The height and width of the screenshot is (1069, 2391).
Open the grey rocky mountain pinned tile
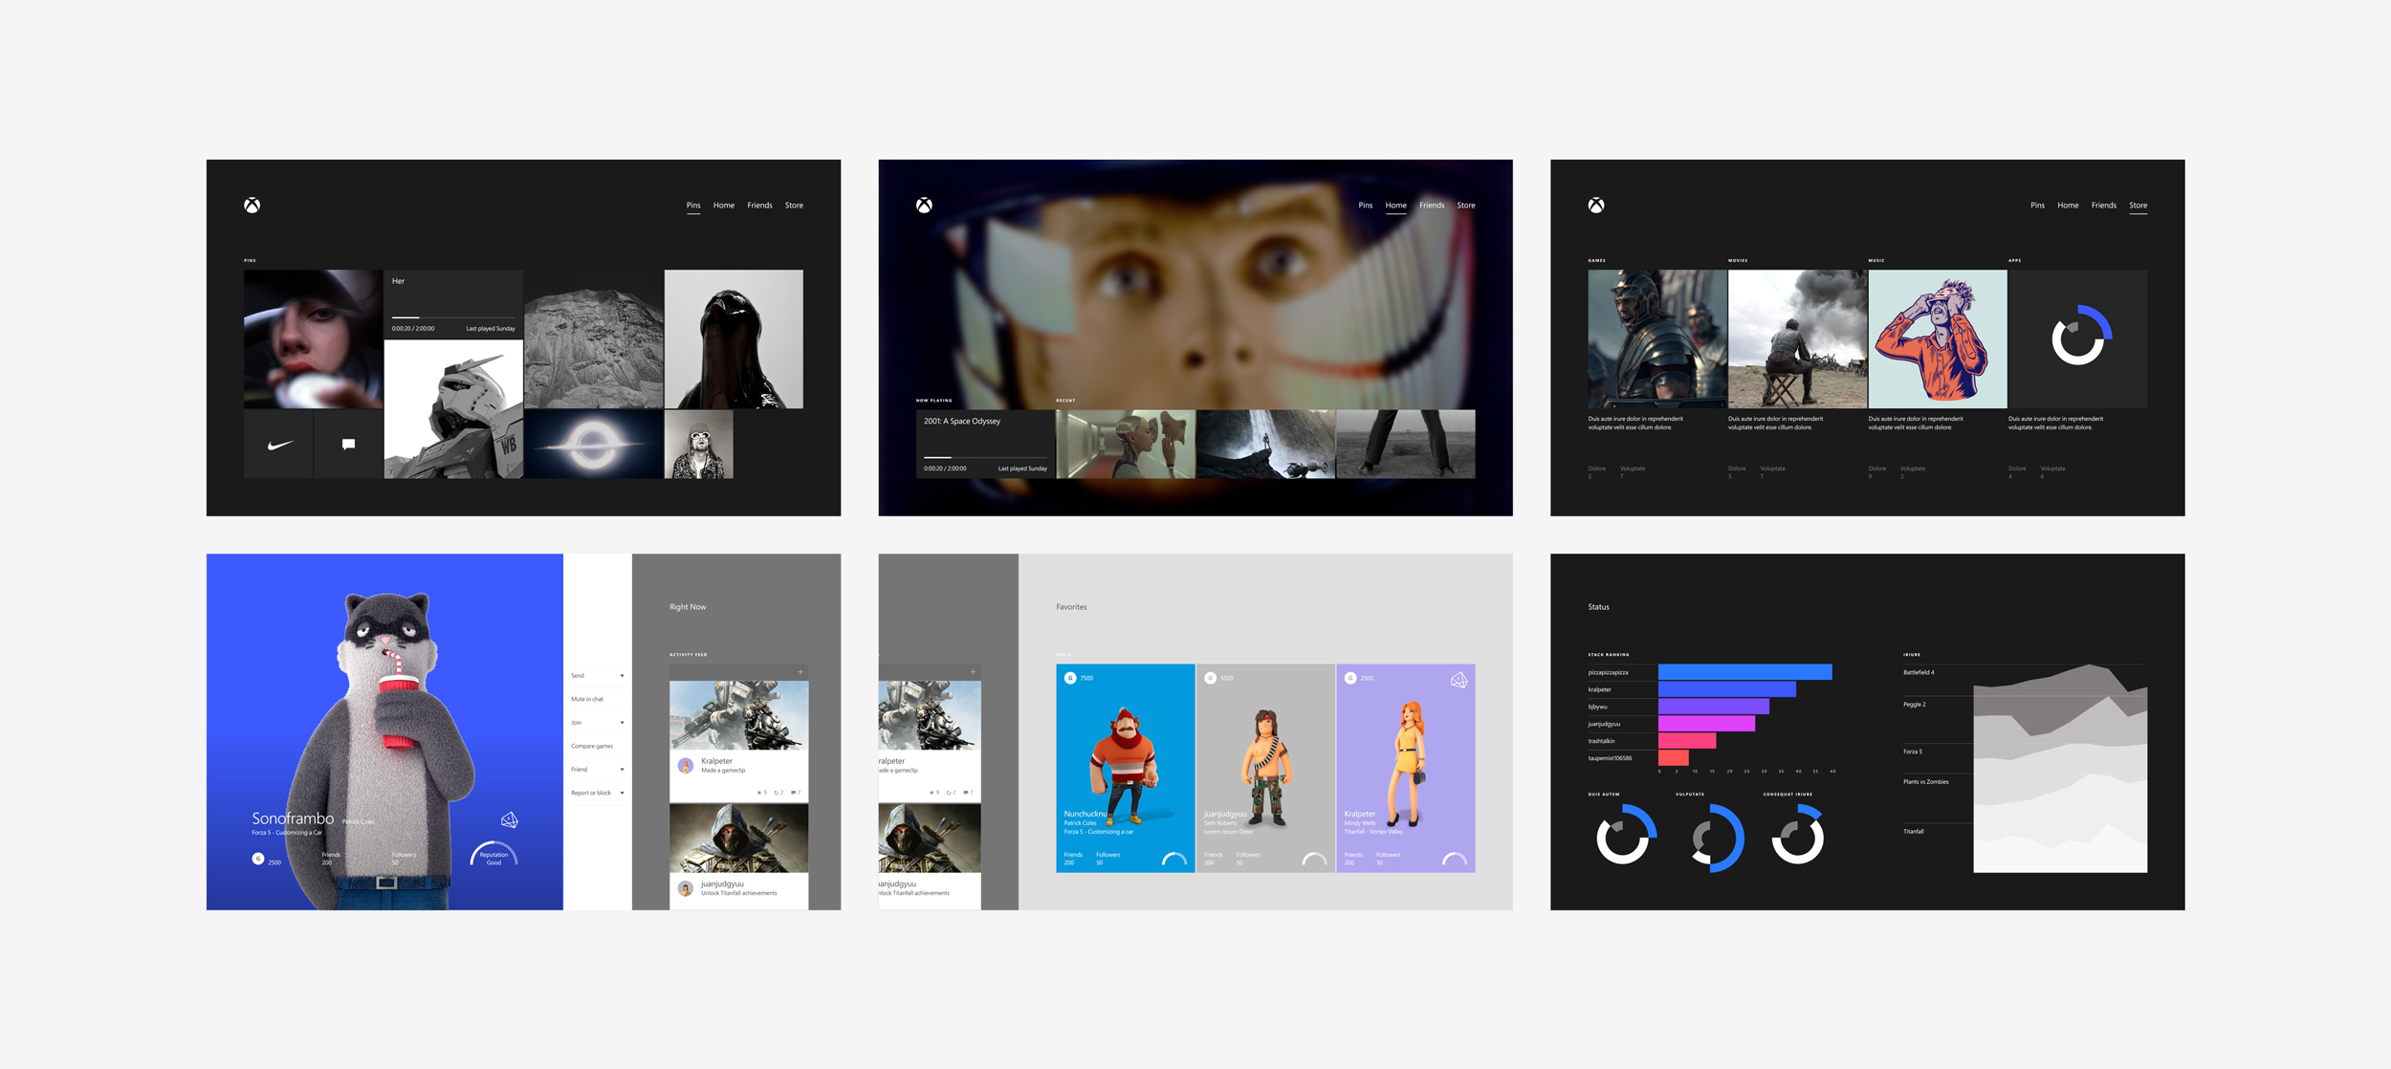pos(593,338)
